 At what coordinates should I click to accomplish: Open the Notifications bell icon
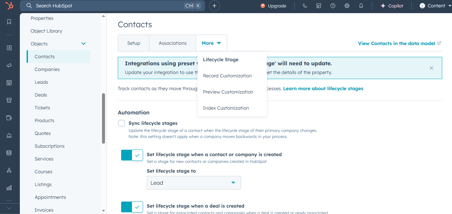pos(361,6)
